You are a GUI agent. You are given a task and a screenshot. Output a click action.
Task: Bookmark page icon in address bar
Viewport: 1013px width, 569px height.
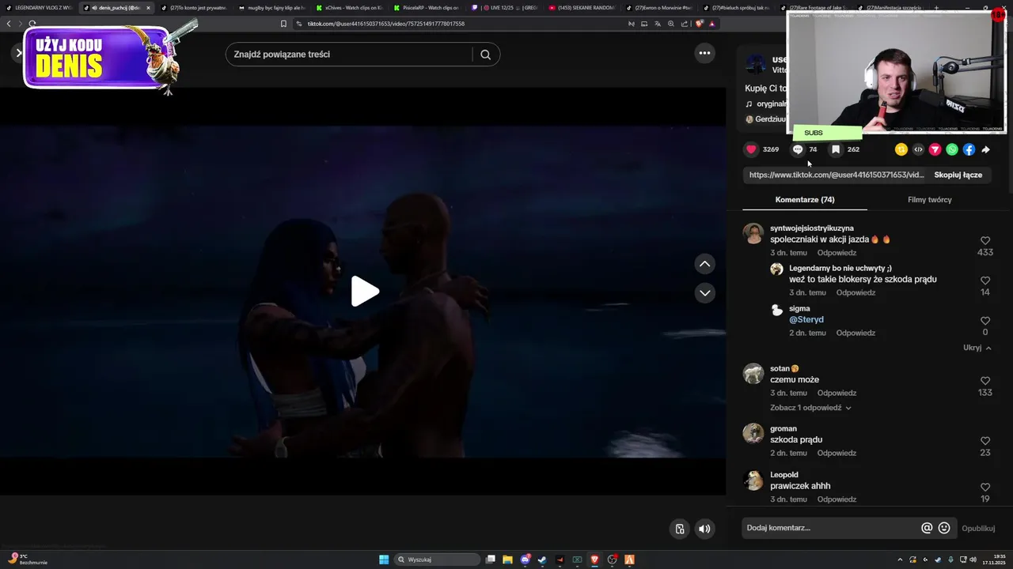(283, 24)
